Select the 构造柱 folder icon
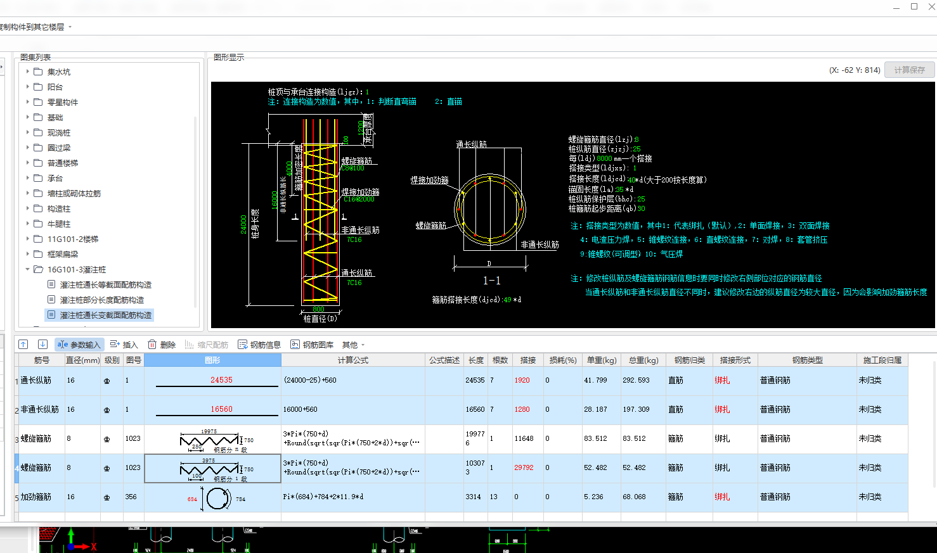Image resolution: width=937 pixels, height=553 pixels. click(x=38, y=208)
